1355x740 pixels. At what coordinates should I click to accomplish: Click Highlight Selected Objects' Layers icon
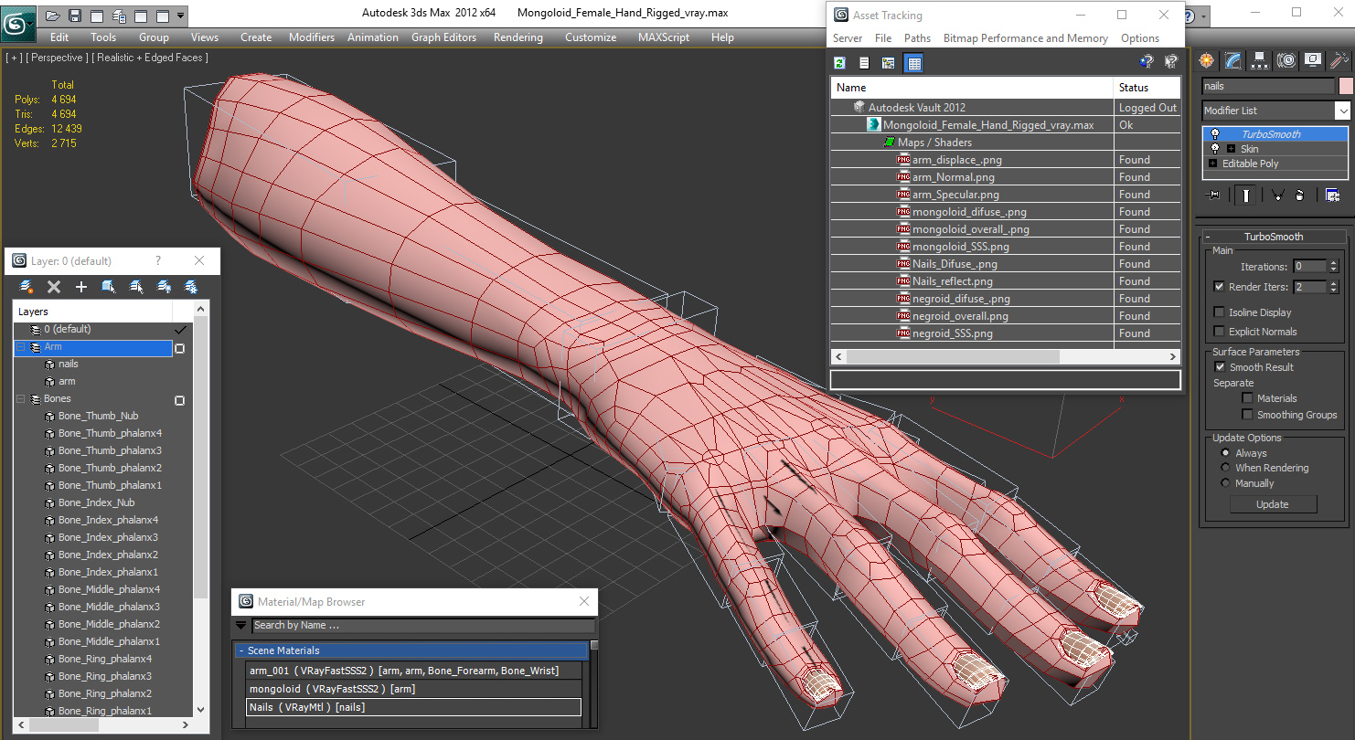pyautogui.click(x=136, y=287)
